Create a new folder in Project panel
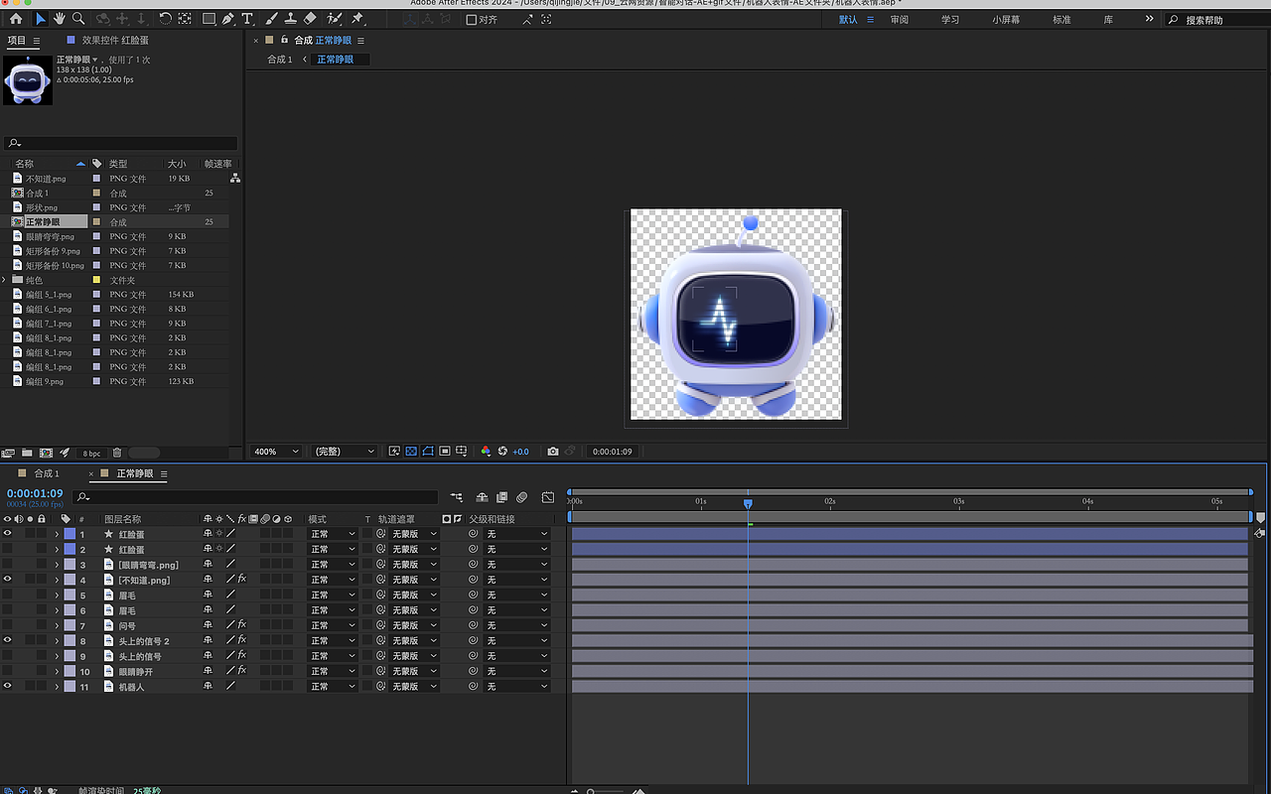This screenshot has width=1271, height=794. point(27,454)
